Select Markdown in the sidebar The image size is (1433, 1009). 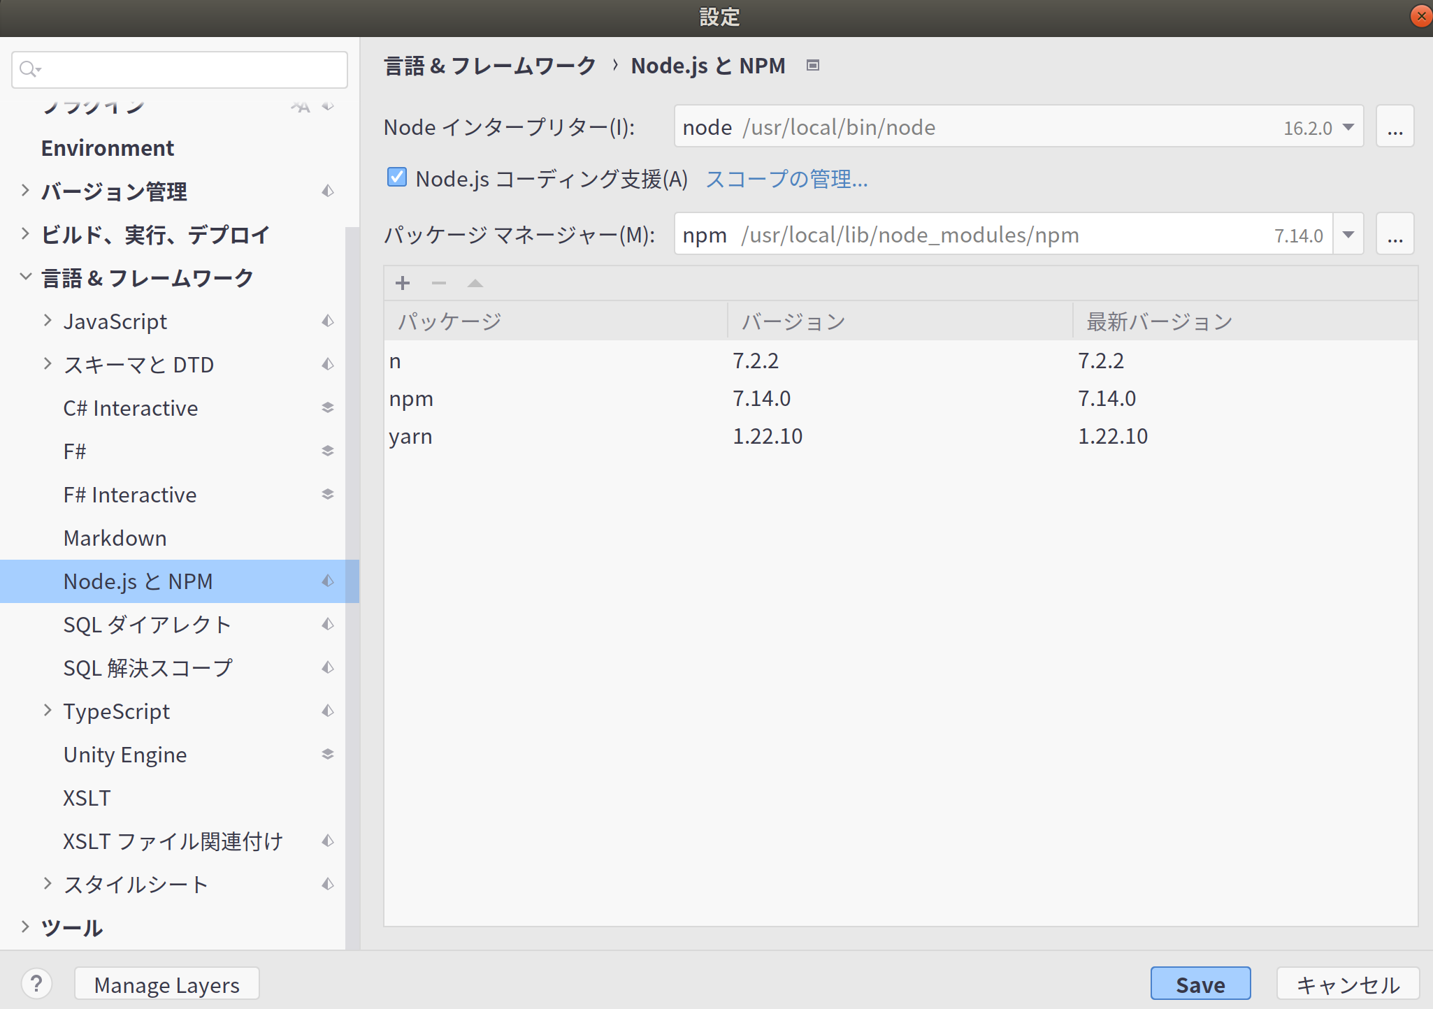[x=115, y=537]
